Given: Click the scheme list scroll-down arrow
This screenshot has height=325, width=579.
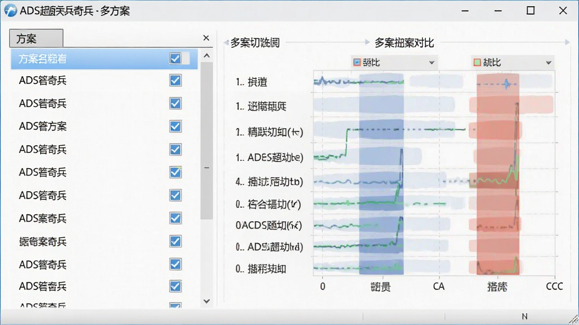Looking at the screenshot, I should tap(207, 301).
